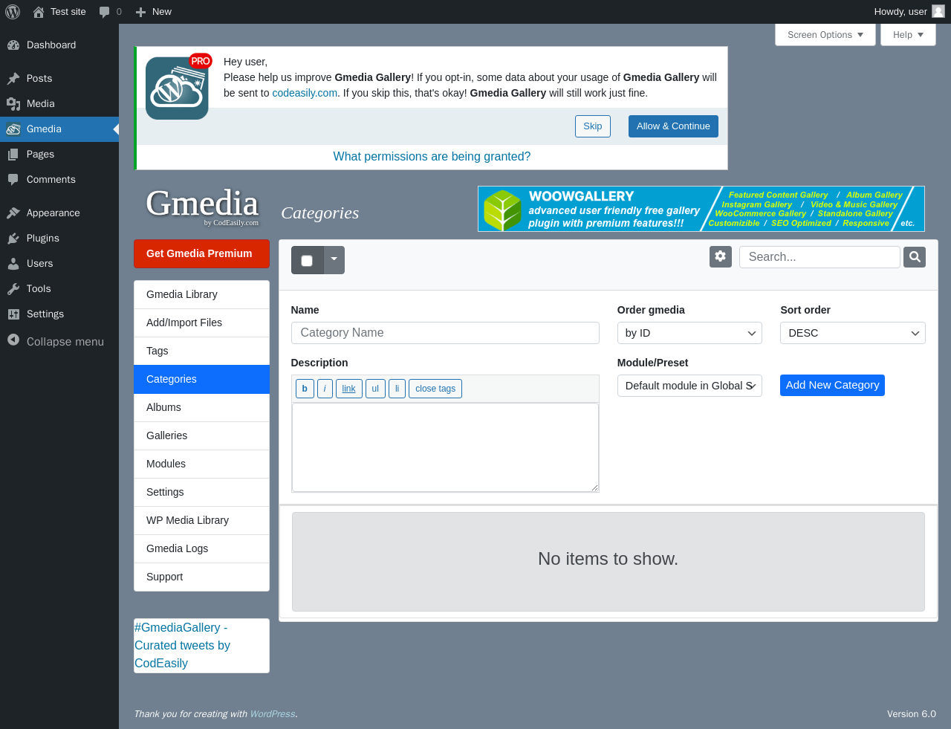Click the Gmedia by CodEasily logo
Screen dimensions: 951x729
[x=202, y=207]
